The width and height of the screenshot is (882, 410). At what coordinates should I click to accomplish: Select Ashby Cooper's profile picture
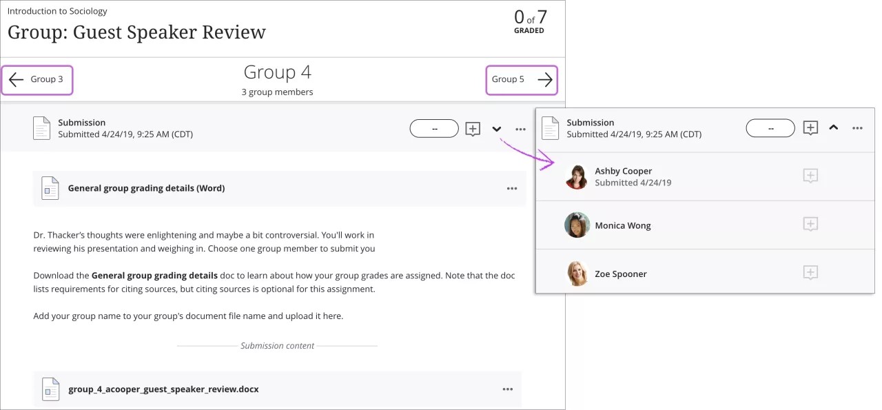tap(577, 176)
